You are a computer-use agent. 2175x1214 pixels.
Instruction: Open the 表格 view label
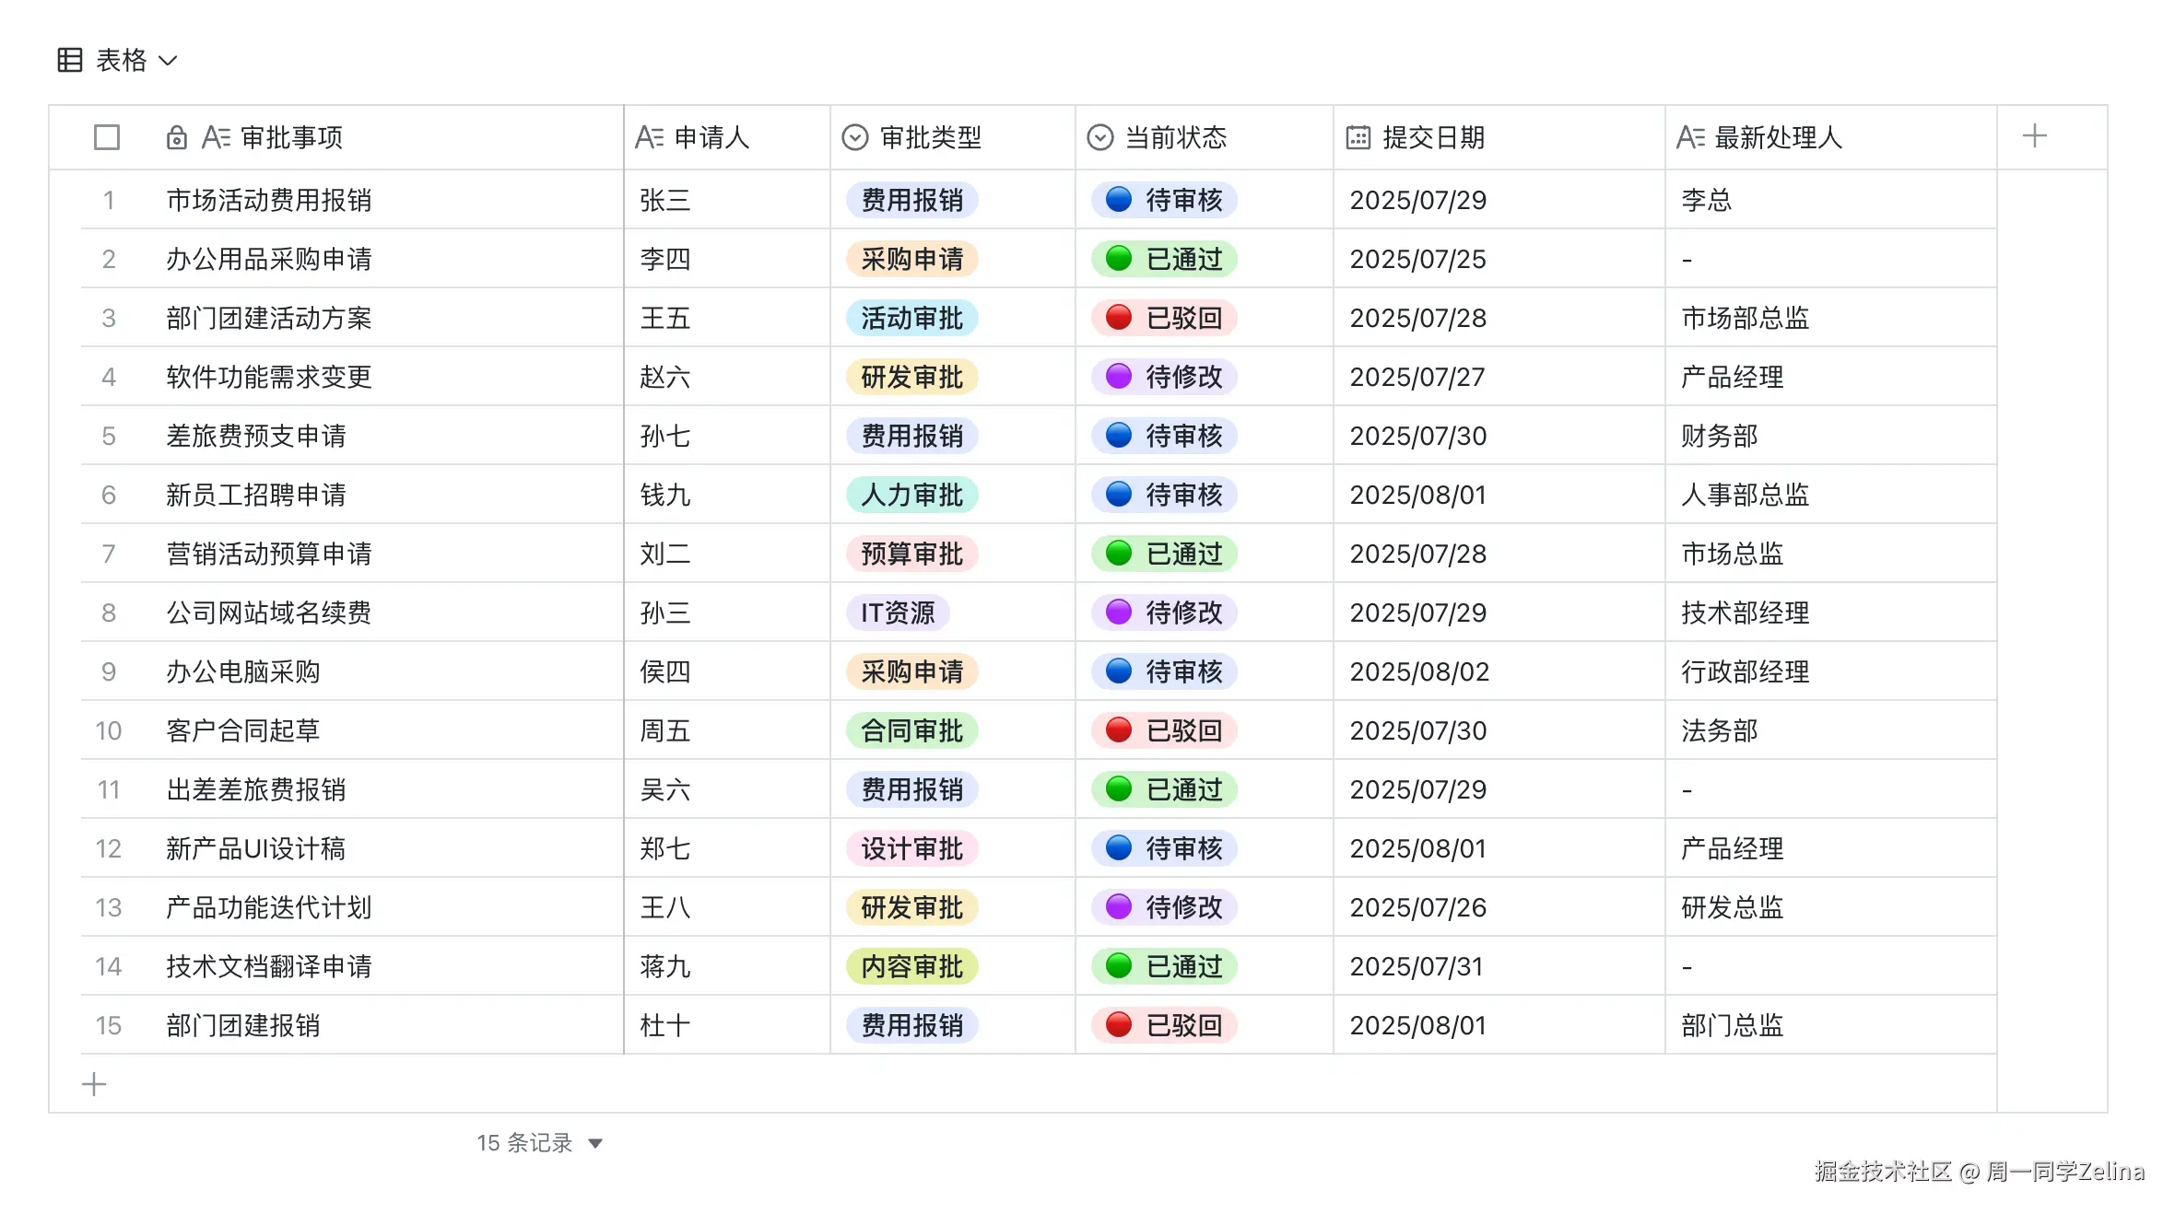coord(122,60)
